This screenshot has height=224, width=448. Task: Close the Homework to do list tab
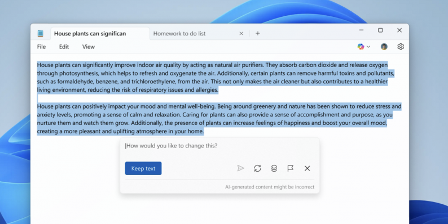coord(241,33)
